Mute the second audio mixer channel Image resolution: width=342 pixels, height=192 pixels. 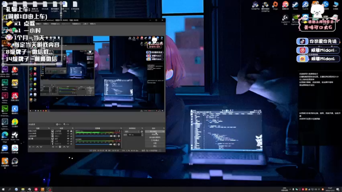(115, 144)
